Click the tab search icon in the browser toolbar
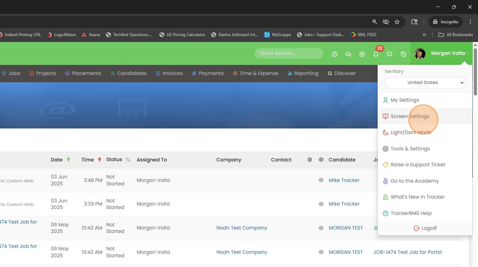The image size is (478, 267). point(414,22)
